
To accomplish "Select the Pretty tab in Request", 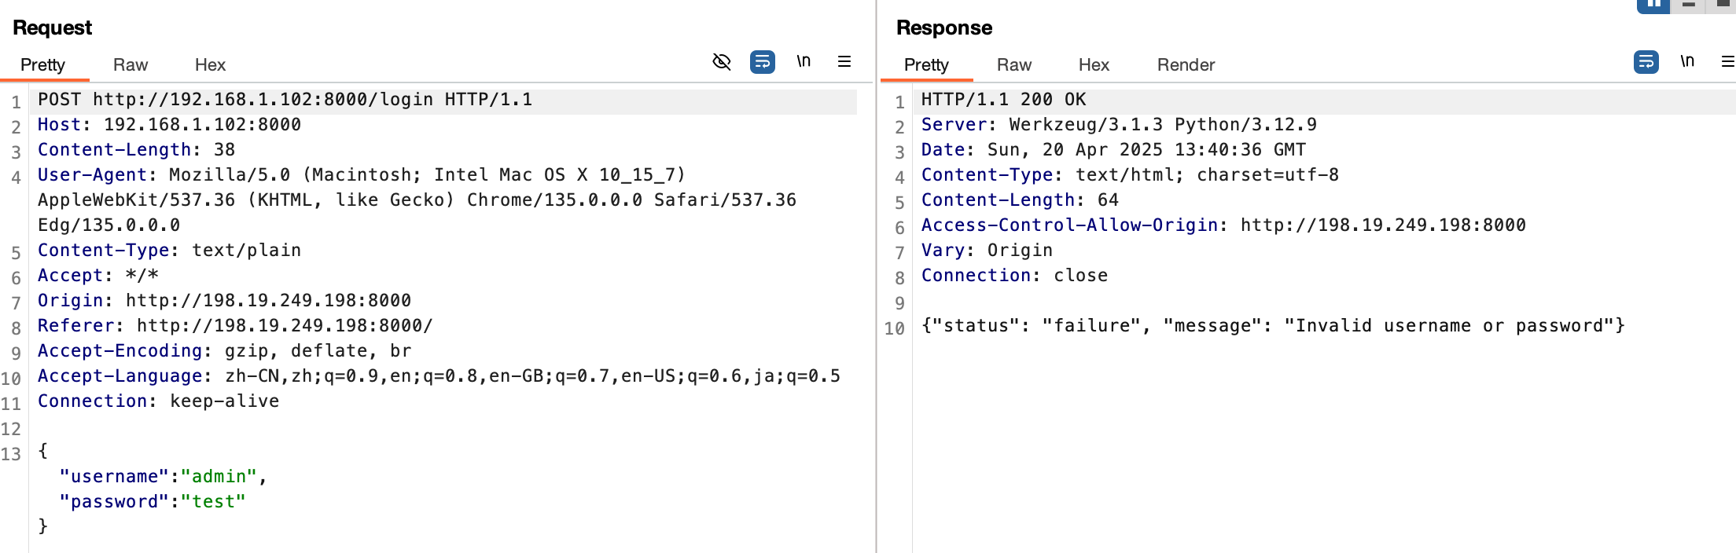I will (x=42, y=64).
